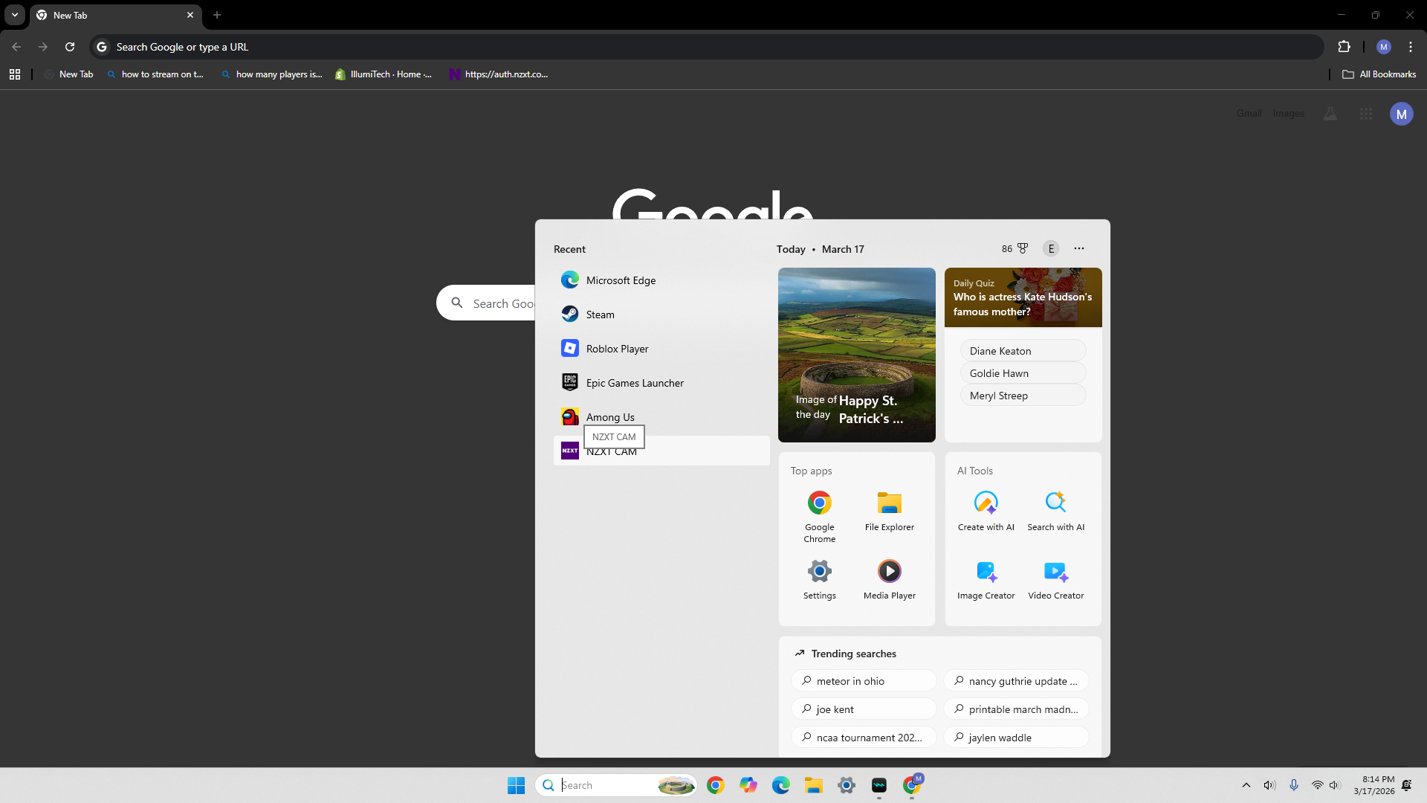Open 'how many players is...' bookmark

[272, 74]
